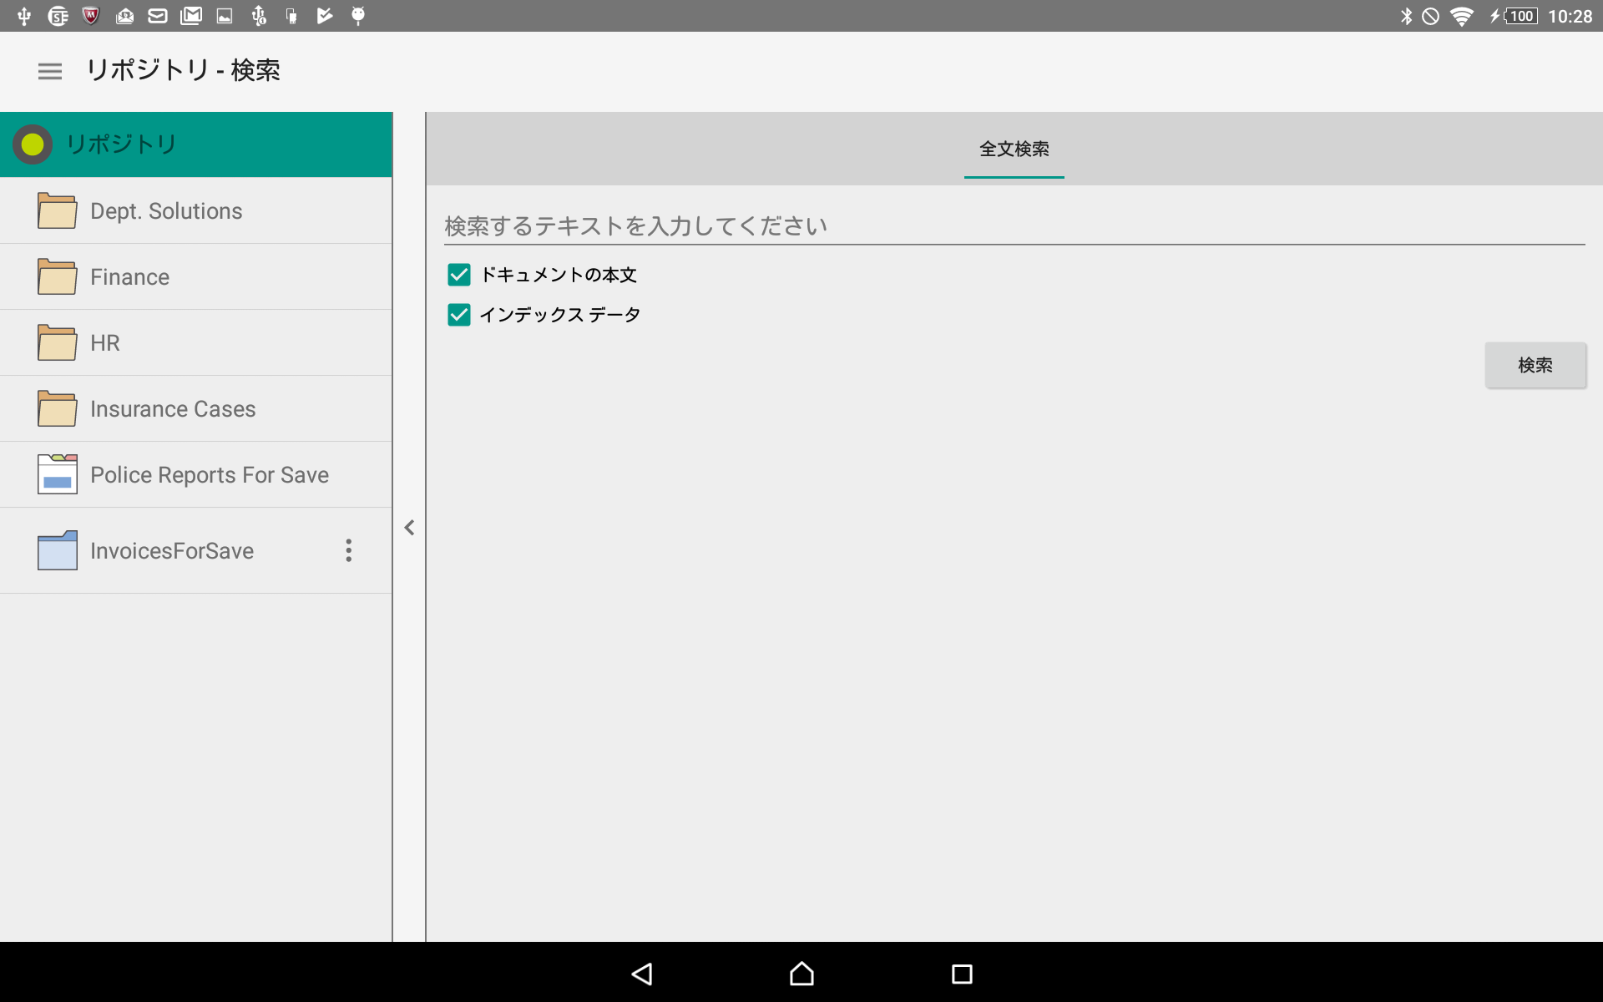Select the リポジトリ root header
This screenshot has width=1603, height=1002.
click(x=196, y=144)
